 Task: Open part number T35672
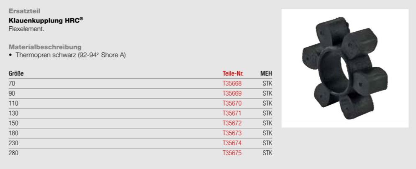point(232,123)
